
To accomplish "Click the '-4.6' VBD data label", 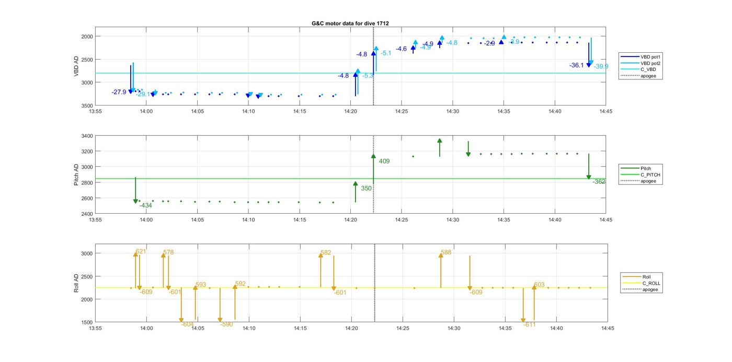I will [x=401, y=49].
